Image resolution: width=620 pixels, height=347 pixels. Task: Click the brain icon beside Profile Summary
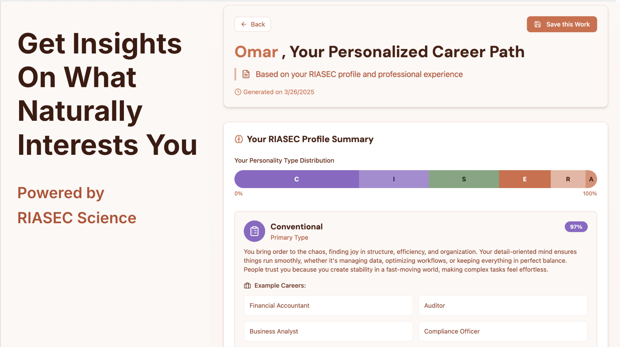[x=239, y=139]
